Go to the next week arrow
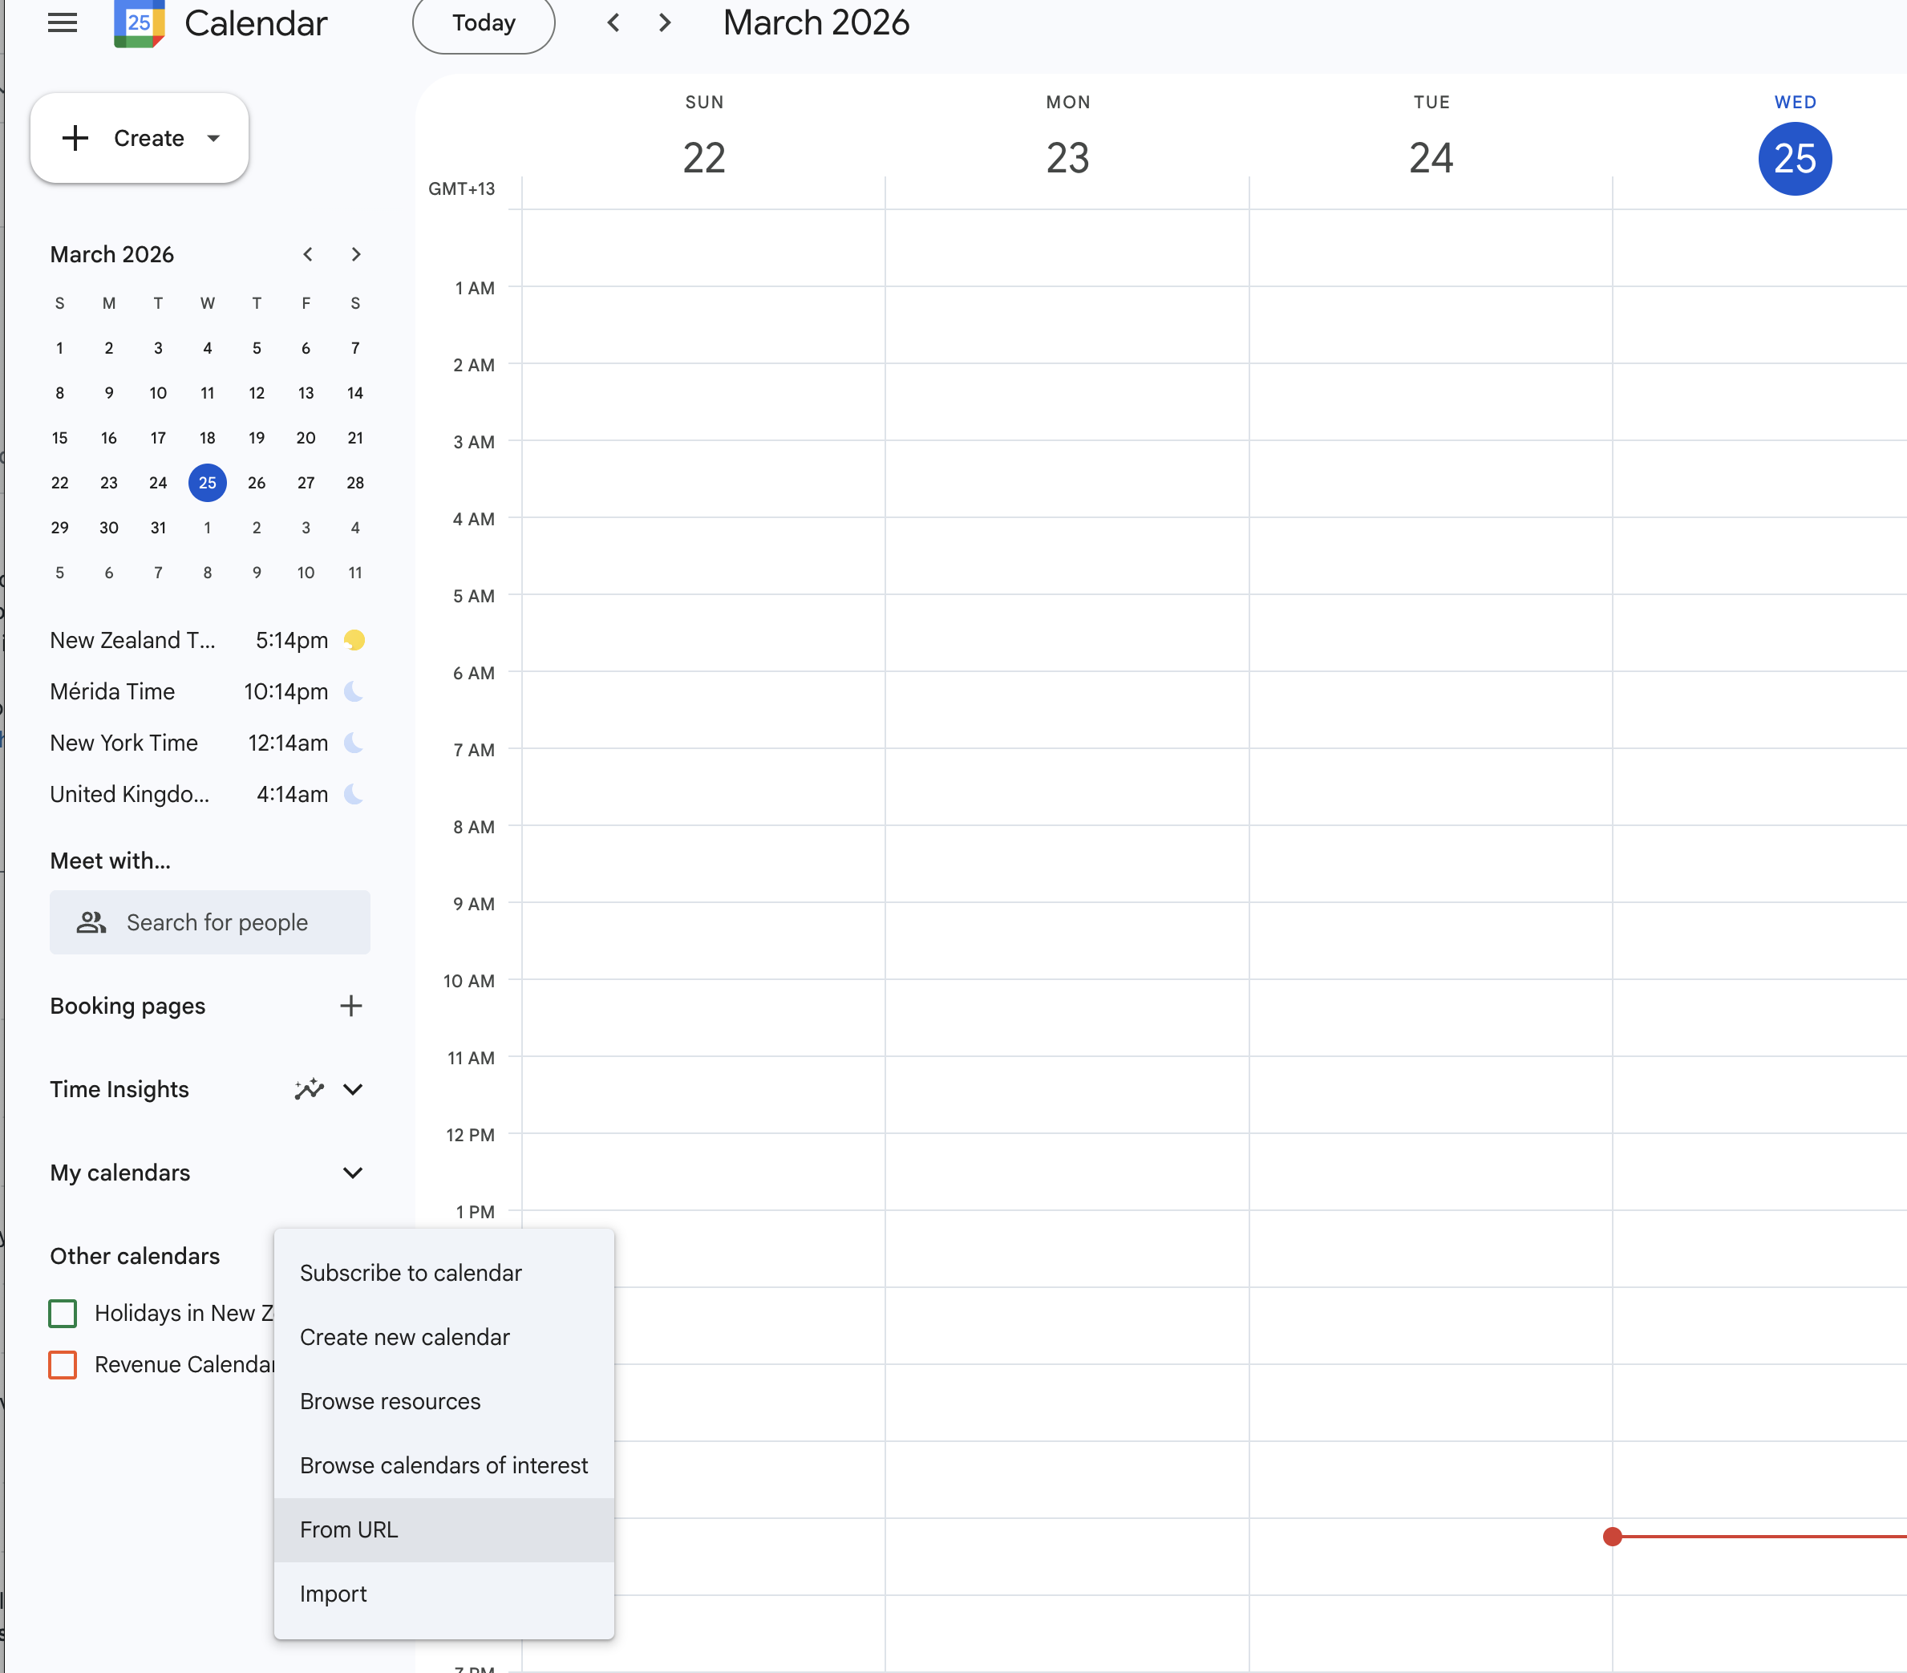 click(x=664, y=22)
